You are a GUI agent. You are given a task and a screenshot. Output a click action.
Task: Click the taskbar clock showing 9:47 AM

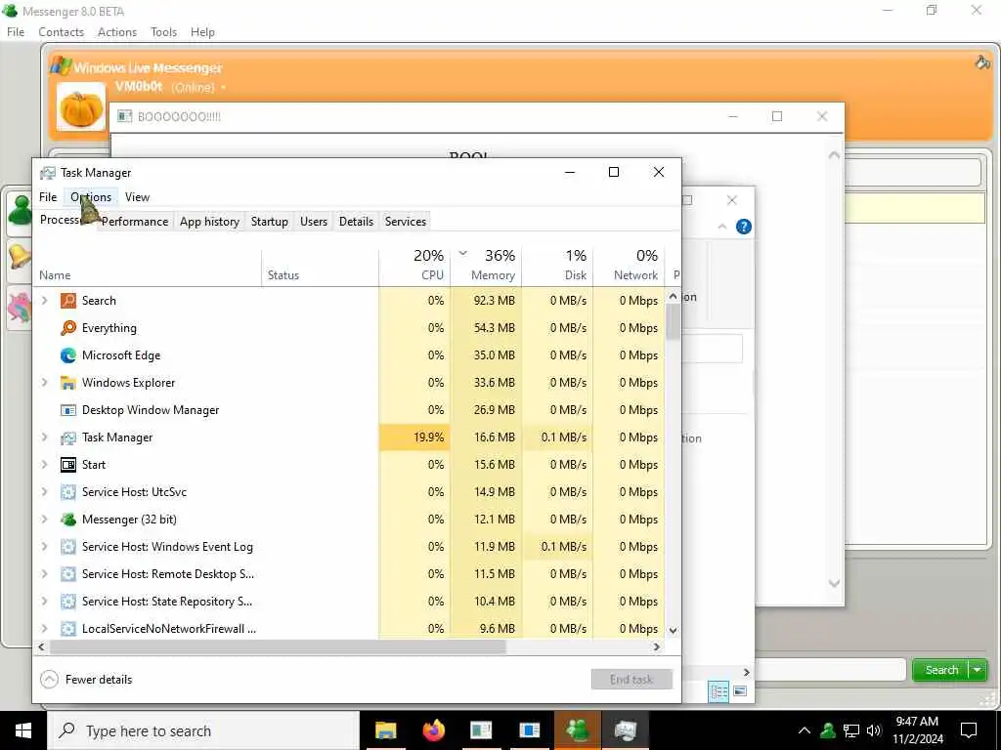point(917,730)
